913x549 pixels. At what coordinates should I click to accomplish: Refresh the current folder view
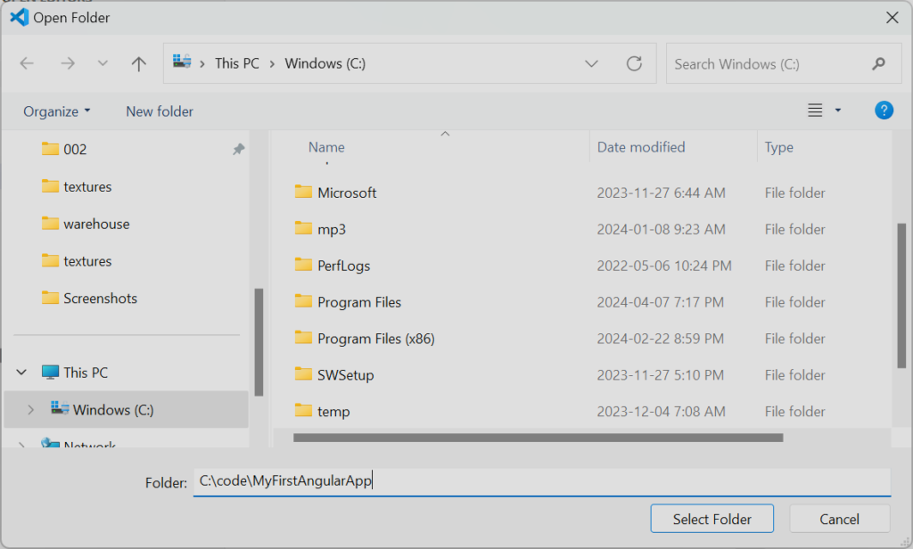pos(634,63)
